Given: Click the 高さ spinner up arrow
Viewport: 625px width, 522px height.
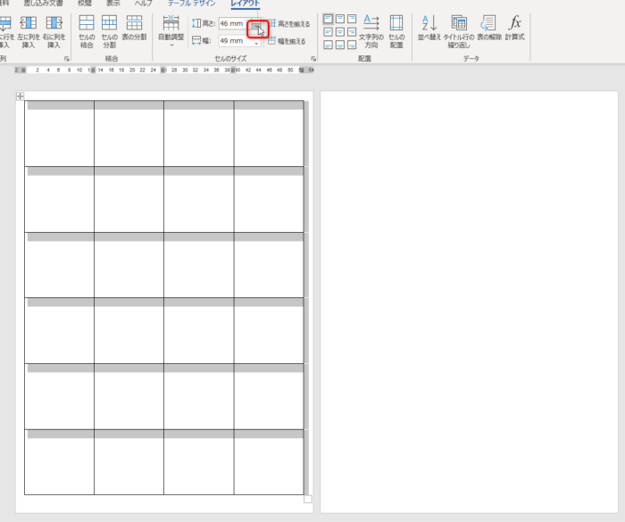Looking at the screenshot, I should (x=256, y=21).
